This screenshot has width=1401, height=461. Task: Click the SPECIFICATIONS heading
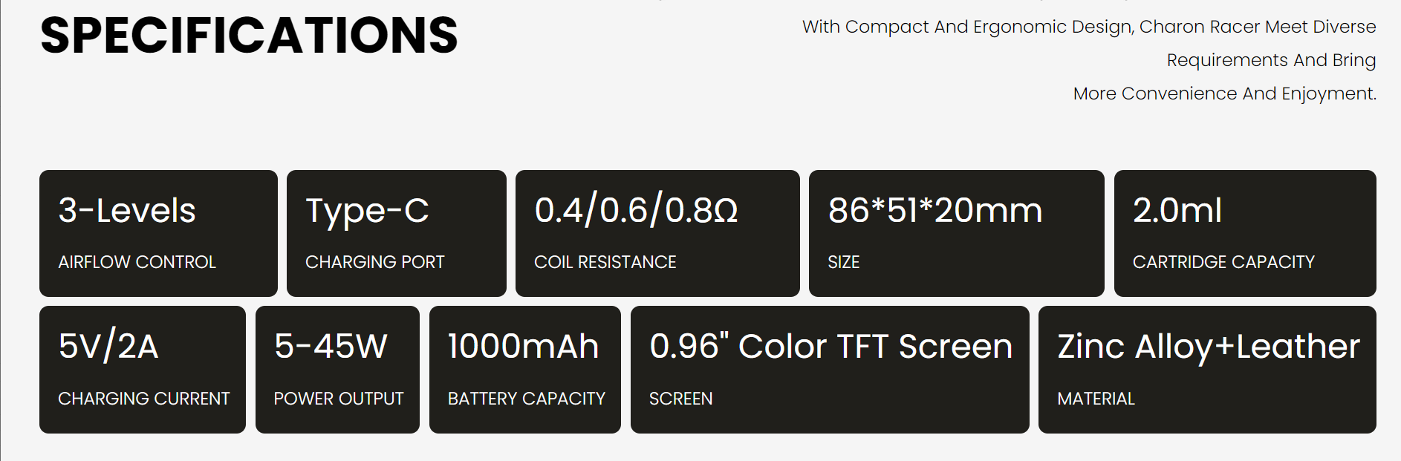tap(249, 36)
